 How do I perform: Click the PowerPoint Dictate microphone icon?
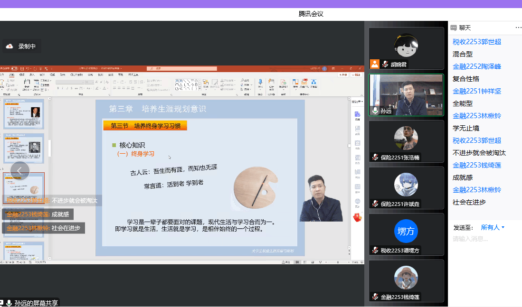(260, 83)
